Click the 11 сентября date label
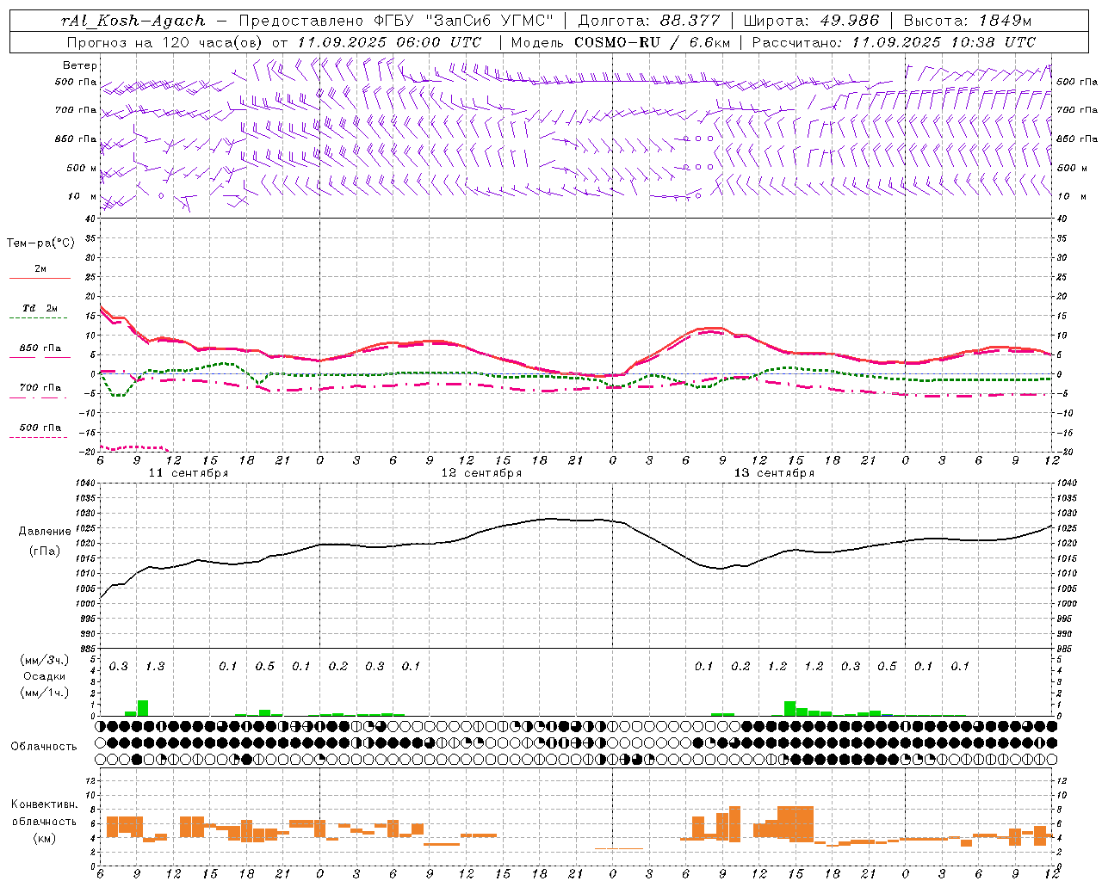Image resolution: width=1102 pixels, height=881 pixels. 189,473
